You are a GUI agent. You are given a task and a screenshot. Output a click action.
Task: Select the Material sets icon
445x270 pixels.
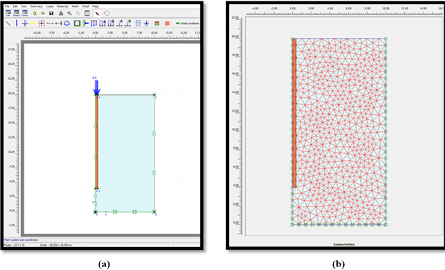point(157,24)
